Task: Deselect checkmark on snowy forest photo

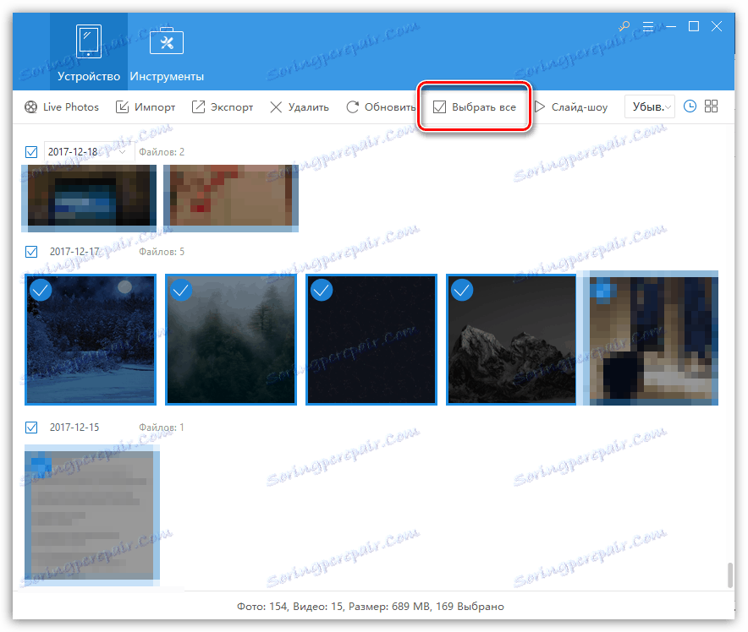Action: [x=41, y=290]
